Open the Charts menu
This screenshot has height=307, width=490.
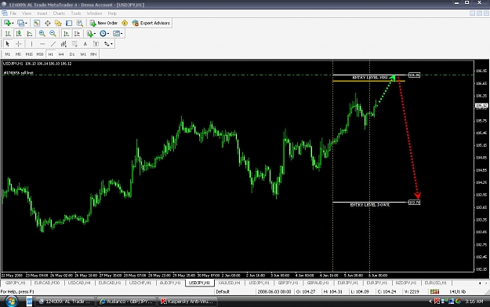pyautogui.click(x=59, y=13)
